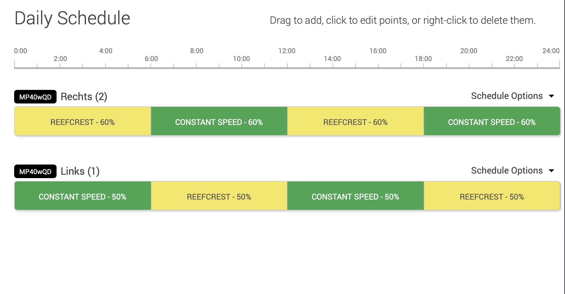The width and height of the screenshot is (565, 294).
Task: Click the MP40wQD badge beside Links
Action: (35, 172)
